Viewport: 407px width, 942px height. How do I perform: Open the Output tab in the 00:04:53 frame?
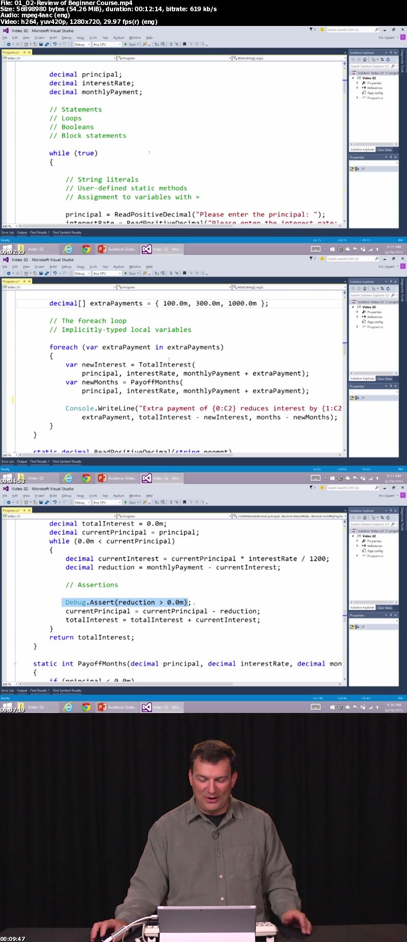click(22, 462)
